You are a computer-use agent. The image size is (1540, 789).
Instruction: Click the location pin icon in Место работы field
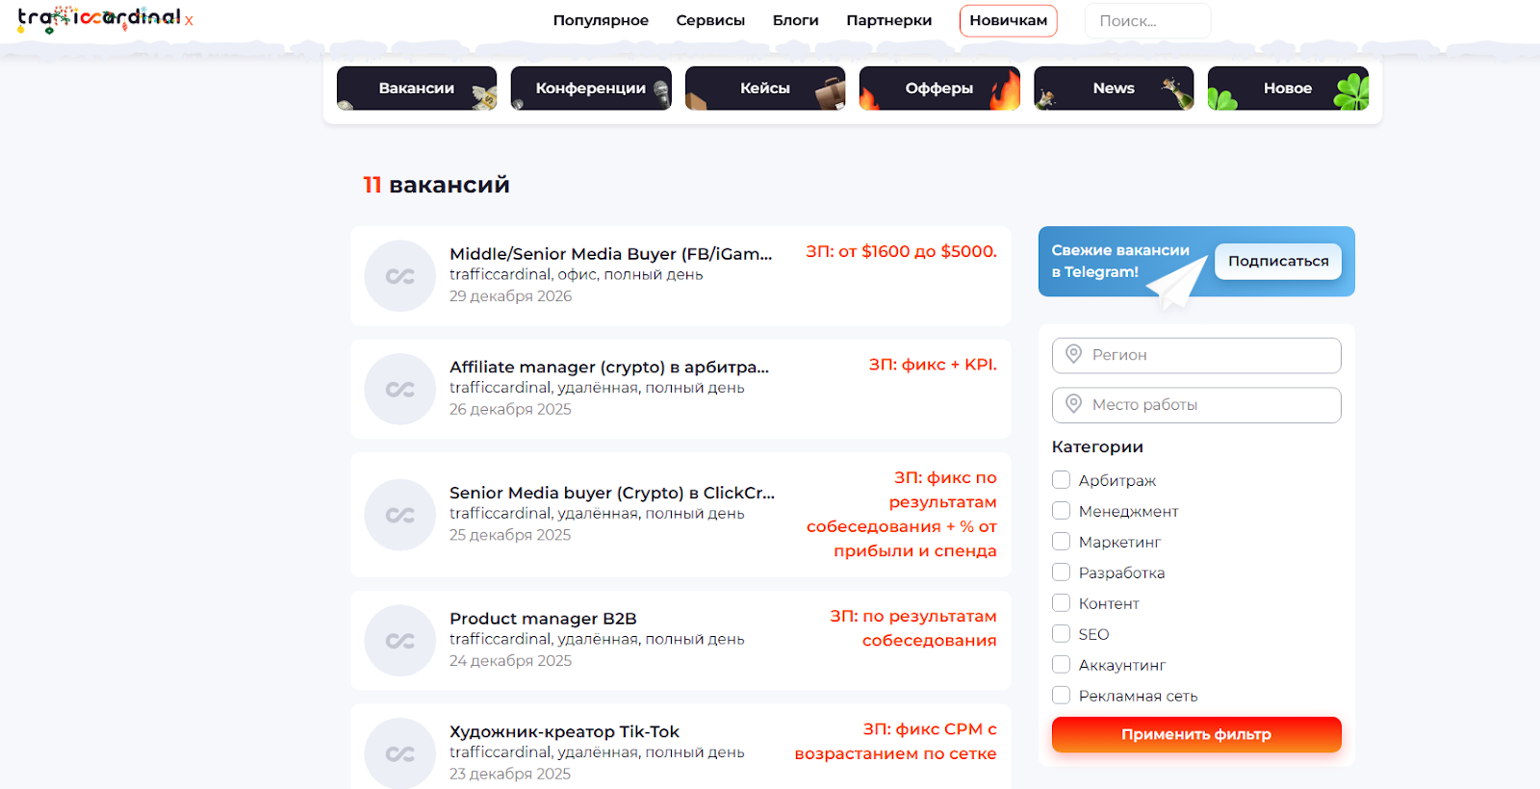(x=1073, y=405)
